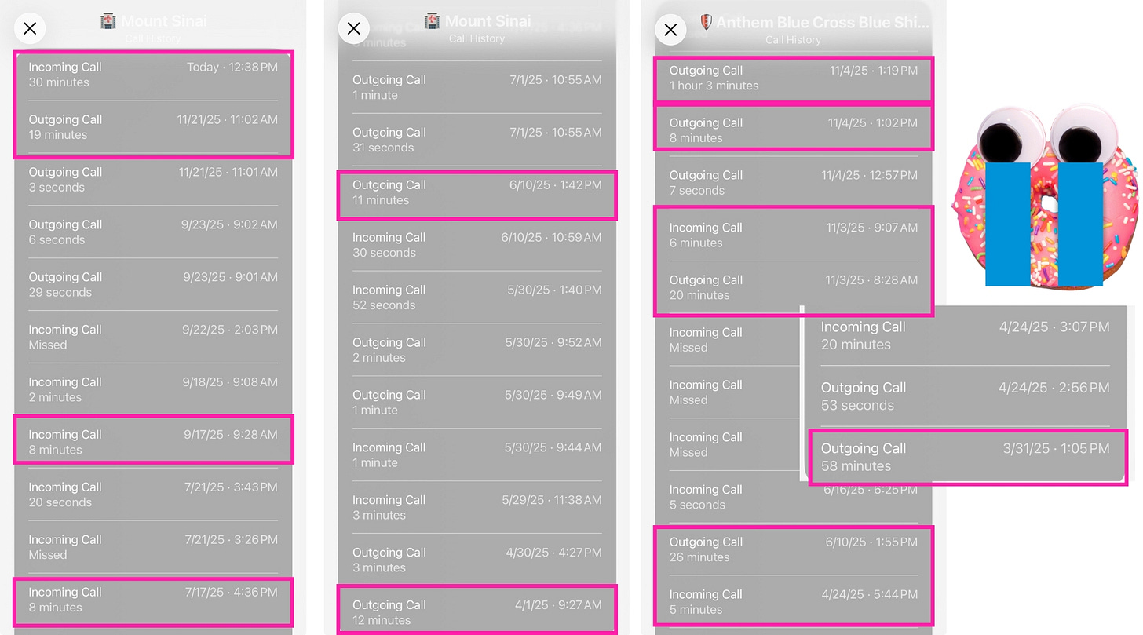The height and width of the screenshot is (635, 1143).
Task: Open the 7-second call at 11/4/25 12:57 PM
Action: [794, 183]
